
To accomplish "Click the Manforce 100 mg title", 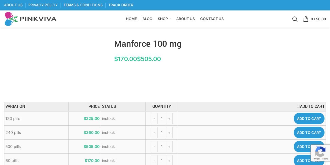I will (148, 44).
